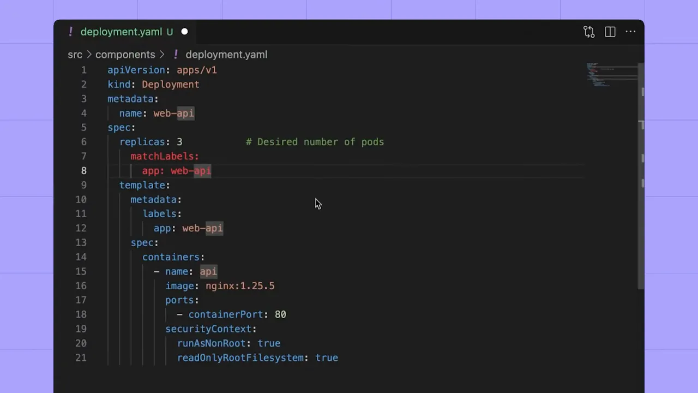
Task: Click the error indicator in the breadcrumb bar
Action: [x=176, y=55]
